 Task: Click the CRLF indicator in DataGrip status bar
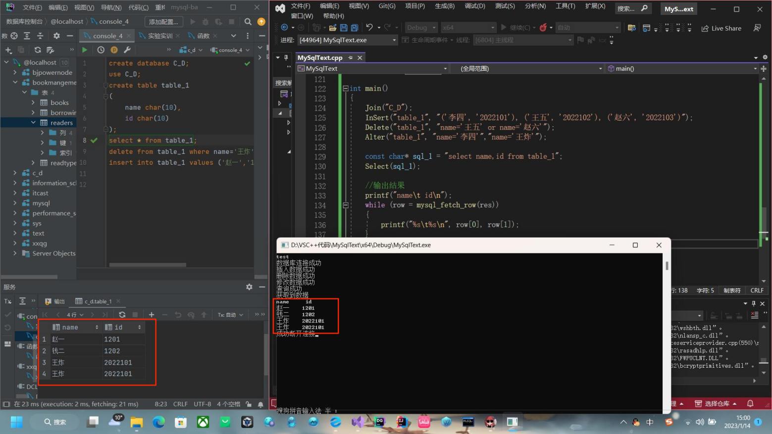180,404
